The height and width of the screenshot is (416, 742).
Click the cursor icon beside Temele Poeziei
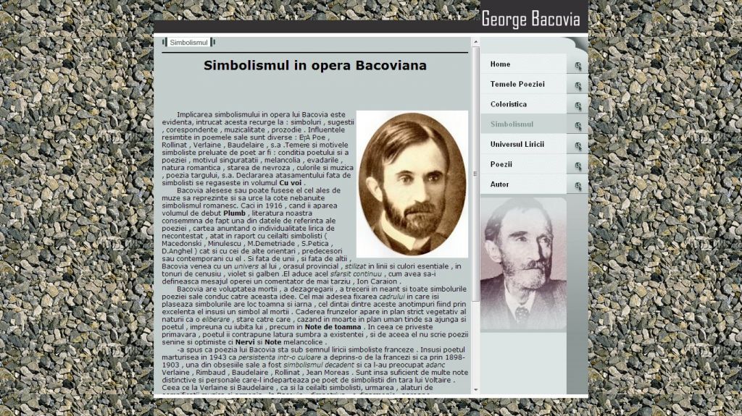tap(578, 85)
